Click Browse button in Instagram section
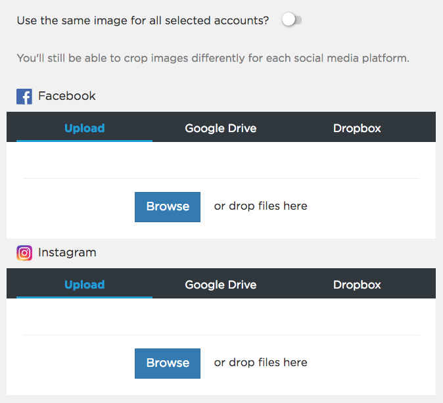 pyautogui.click(x=168, y=363)
